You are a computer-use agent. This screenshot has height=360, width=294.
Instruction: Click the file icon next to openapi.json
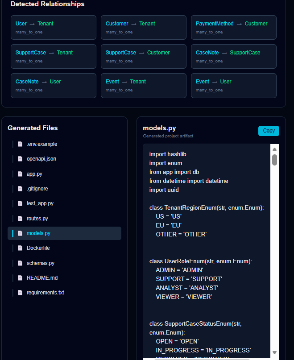click(20, 159)
